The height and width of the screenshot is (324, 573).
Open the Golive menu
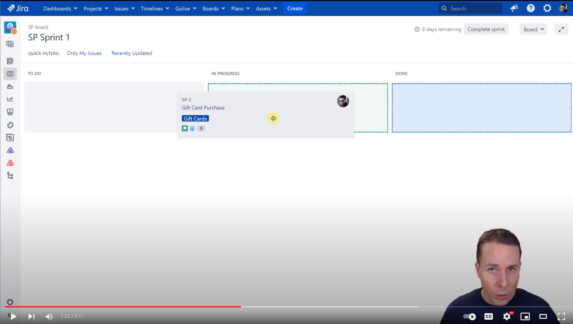[186, 8]
